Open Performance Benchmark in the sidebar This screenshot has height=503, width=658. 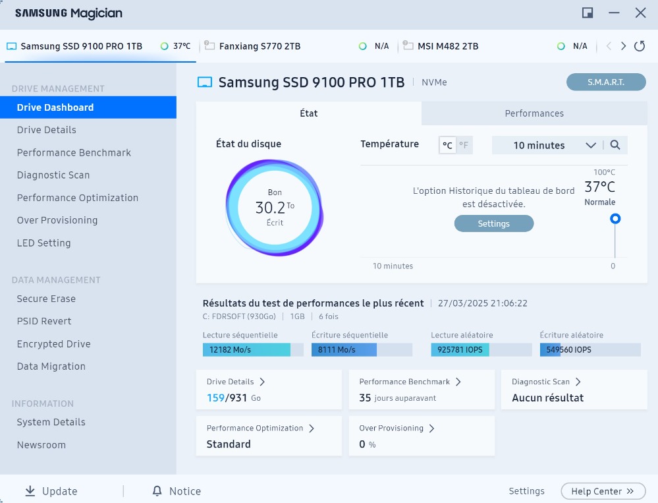pyautogui.click(x=74, y=152)
